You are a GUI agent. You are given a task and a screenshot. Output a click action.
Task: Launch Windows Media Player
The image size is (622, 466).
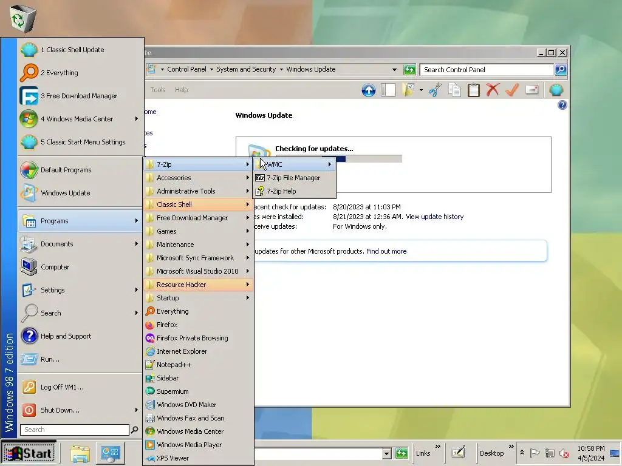click(x=199, y=445)
